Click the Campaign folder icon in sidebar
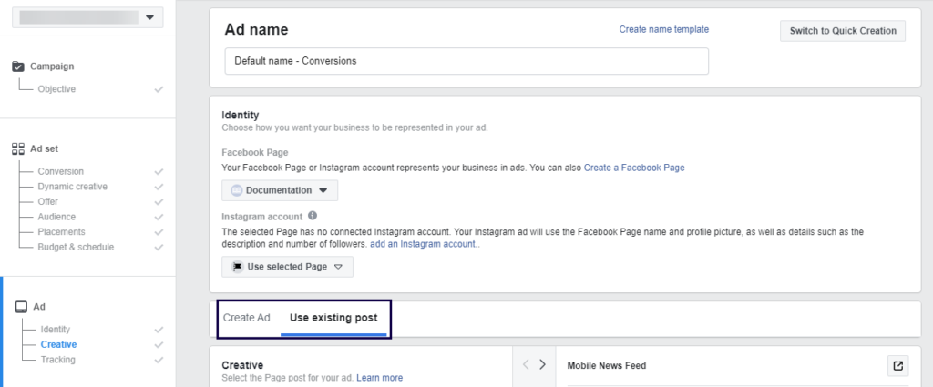 pos(18,66)
